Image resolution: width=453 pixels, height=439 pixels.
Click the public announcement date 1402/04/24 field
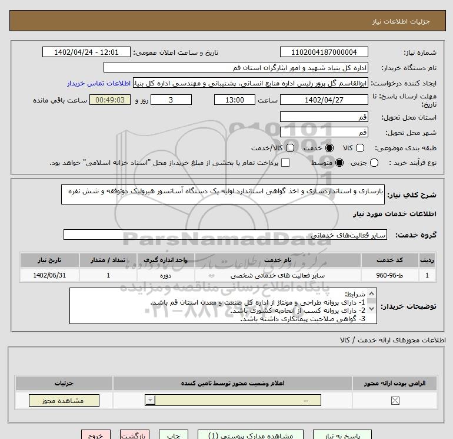coord(86,52)
